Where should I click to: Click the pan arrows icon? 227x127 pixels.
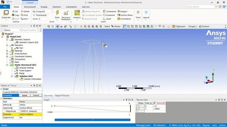(81, 26)
